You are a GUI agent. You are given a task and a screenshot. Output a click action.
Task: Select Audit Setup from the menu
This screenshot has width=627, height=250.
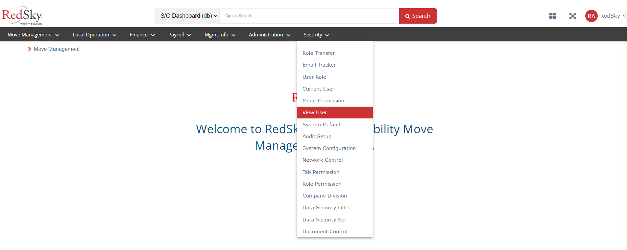tap(335, 136)
